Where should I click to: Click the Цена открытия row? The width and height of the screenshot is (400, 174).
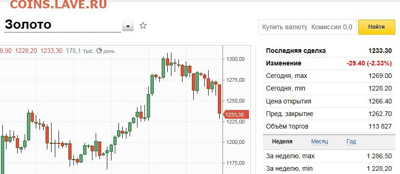point(328,102)
